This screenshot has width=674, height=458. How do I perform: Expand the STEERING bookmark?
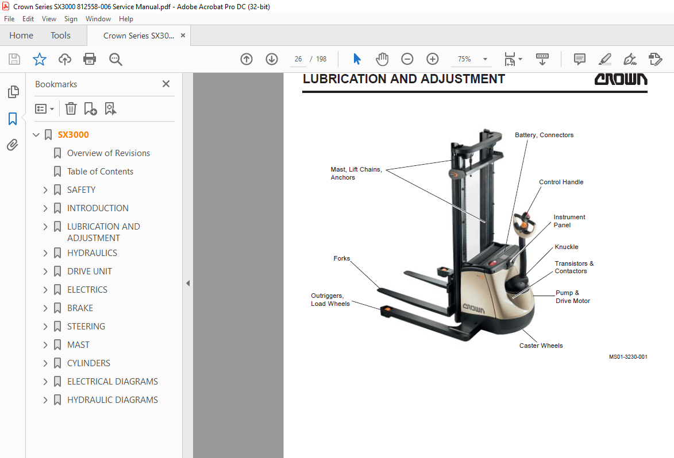45,327
